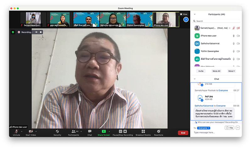Select Samatchayar video thumbnail
Screen dimensions: 251x149
coord(33,19)
